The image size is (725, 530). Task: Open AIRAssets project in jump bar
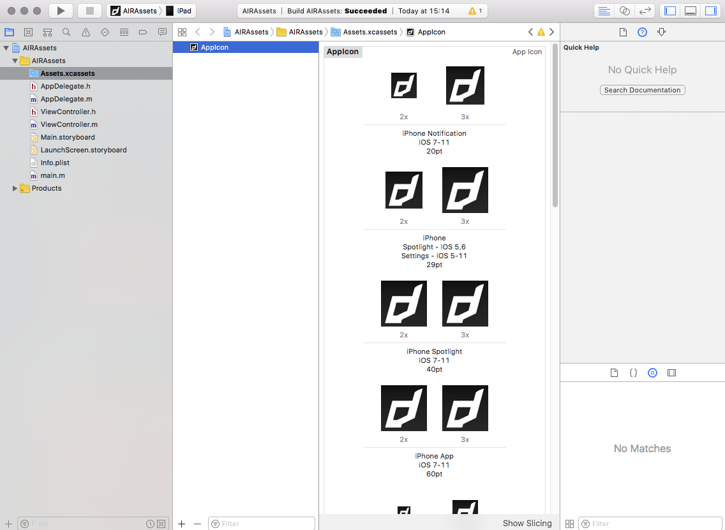coord(246,32)
